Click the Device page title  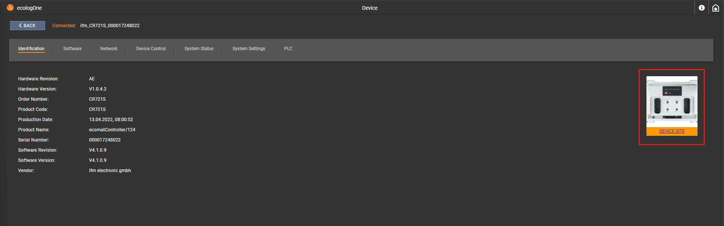coord(370,8)
